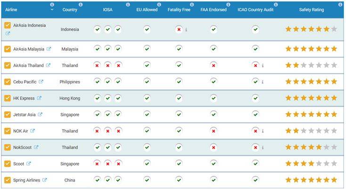This screenshot has width=346, height=190.
Task: Click the NOK Air airline name
Action: tap(21, 131)
